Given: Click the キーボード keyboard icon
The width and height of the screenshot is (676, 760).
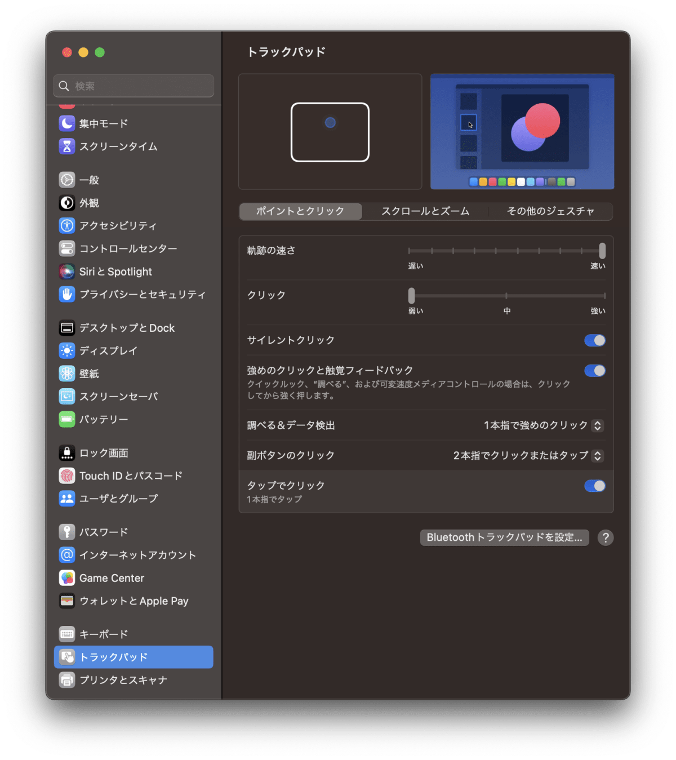Looking at the screenshot, I should pyautogui.click(x=67, y=634).
